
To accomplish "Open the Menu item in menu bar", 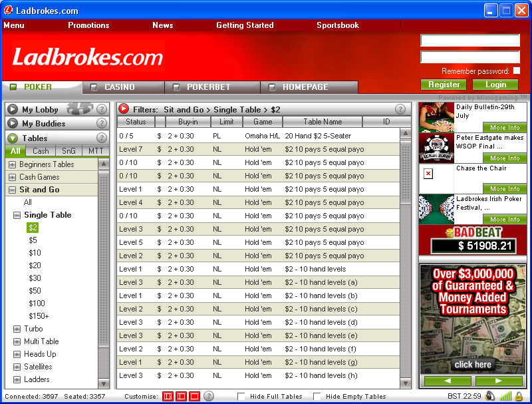I will coord(14,25).
